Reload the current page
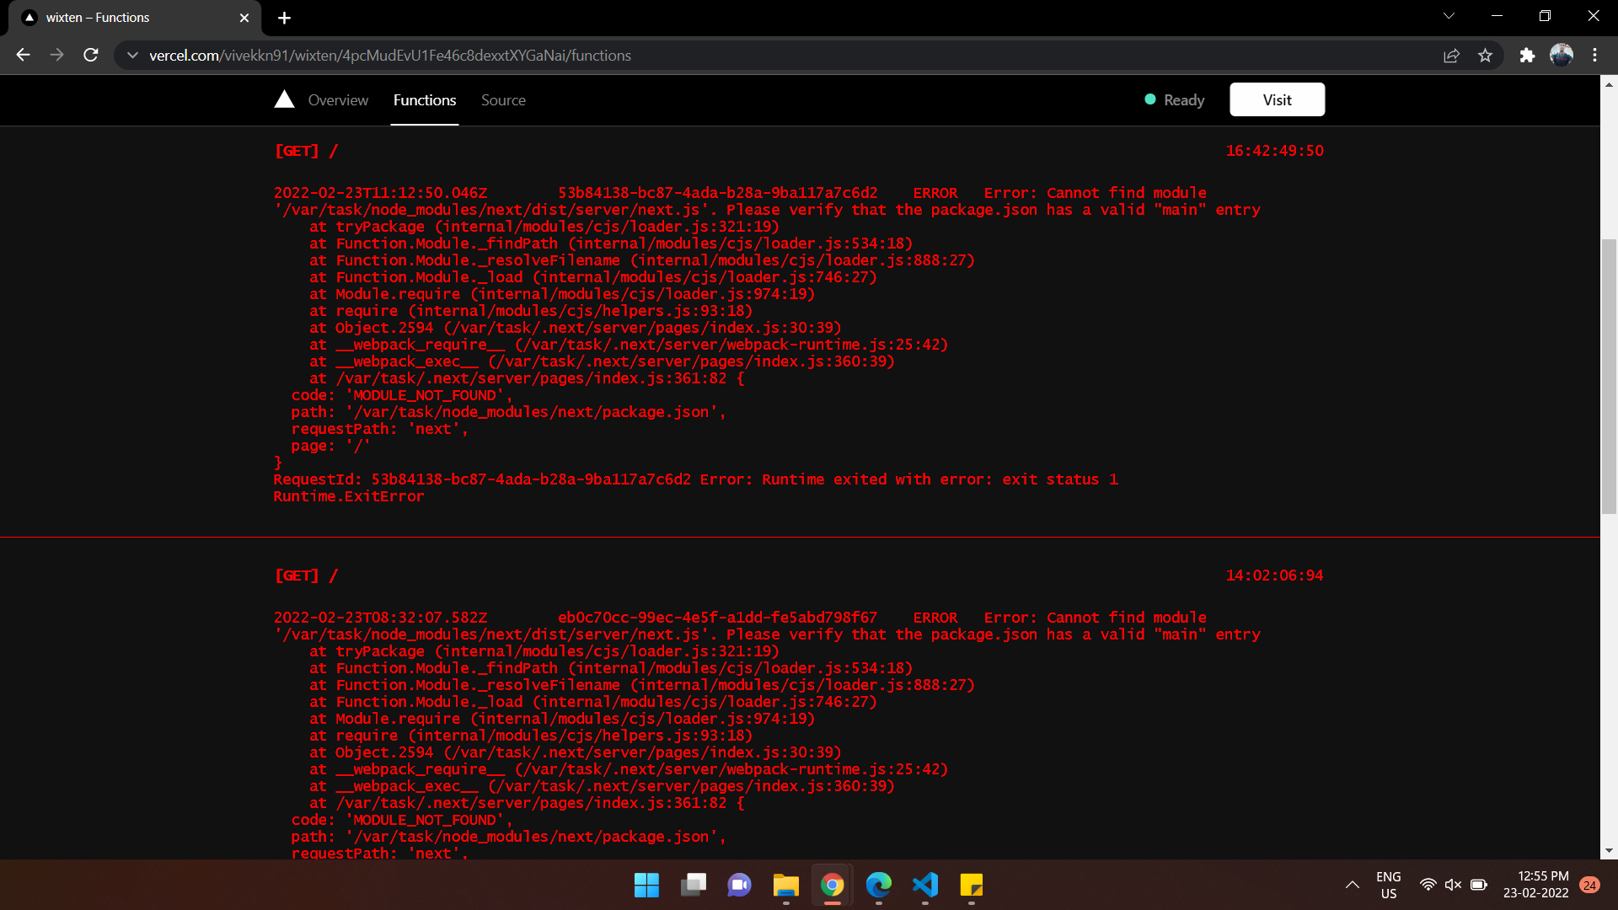This screenshot has width=1618, height=910. coord(91,55)
